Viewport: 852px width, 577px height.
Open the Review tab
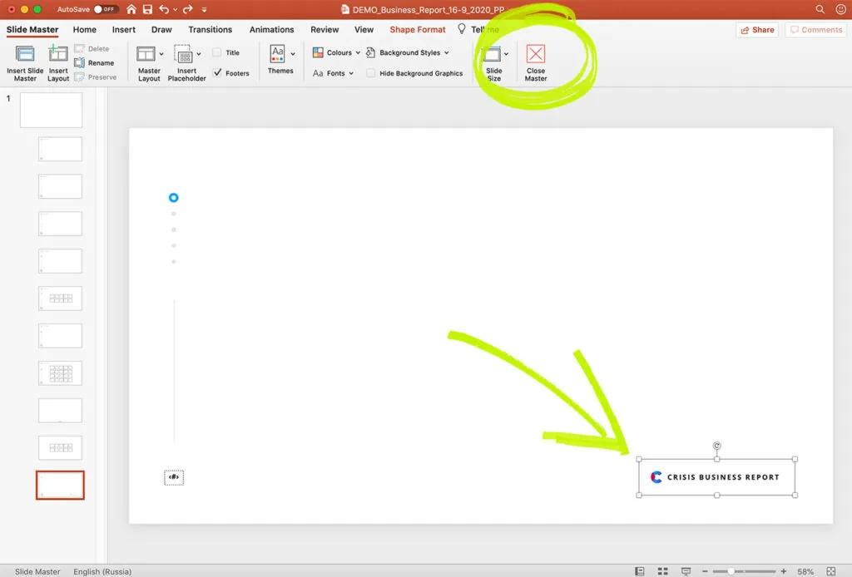tap(324, 29)
